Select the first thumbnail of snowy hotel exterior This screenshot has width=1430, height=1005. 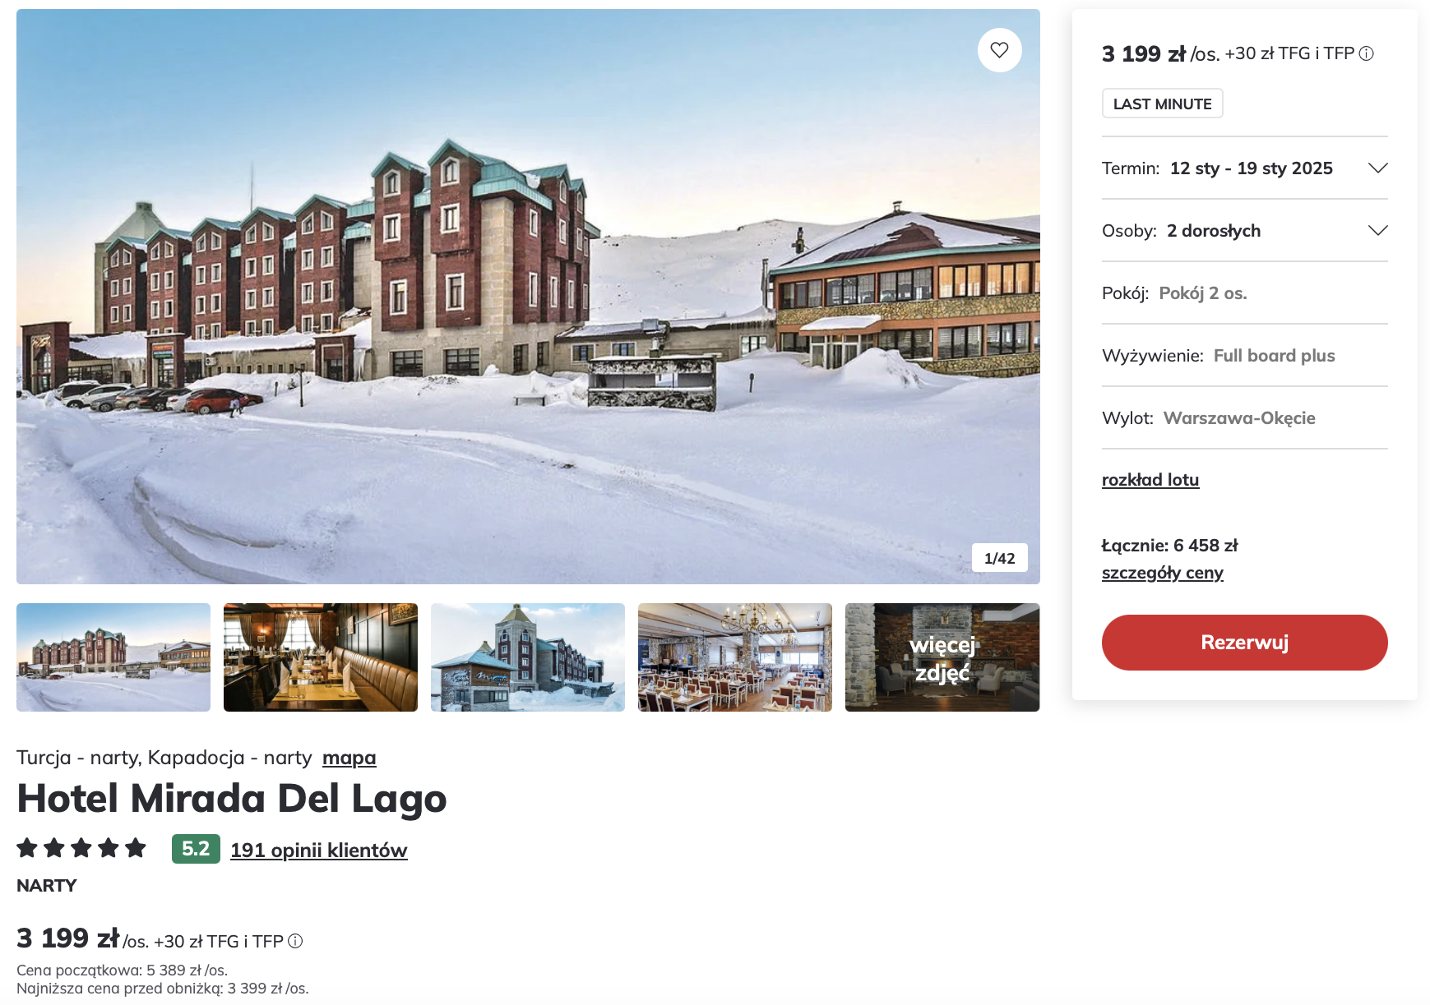113,657
